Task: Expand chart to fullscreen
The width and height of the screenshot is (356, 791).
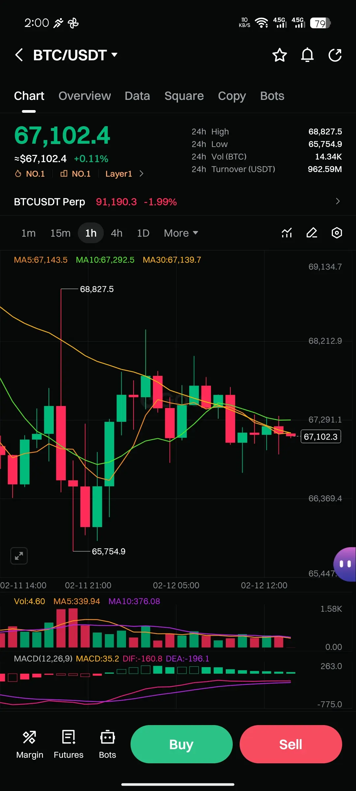Action: coord(19,556)
